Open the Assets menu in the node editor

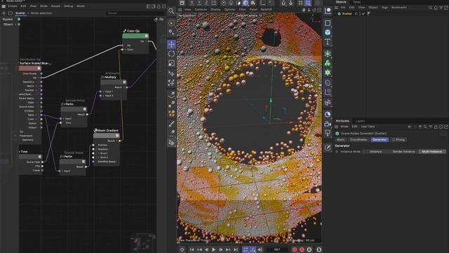point(55,6)
